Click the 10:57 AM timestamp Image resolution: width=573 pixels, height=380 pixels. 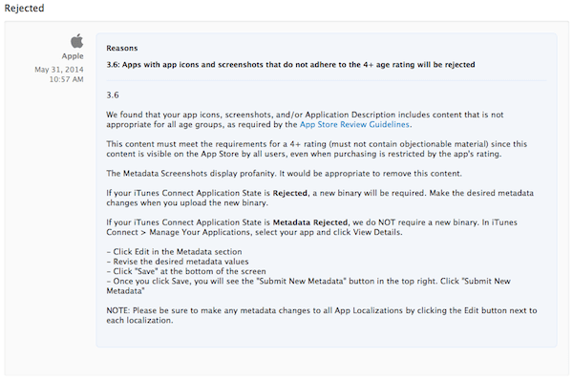coord(66,79)
